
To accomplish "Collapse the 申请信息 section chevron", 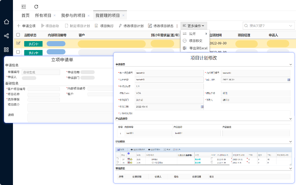I will (291, 64).
